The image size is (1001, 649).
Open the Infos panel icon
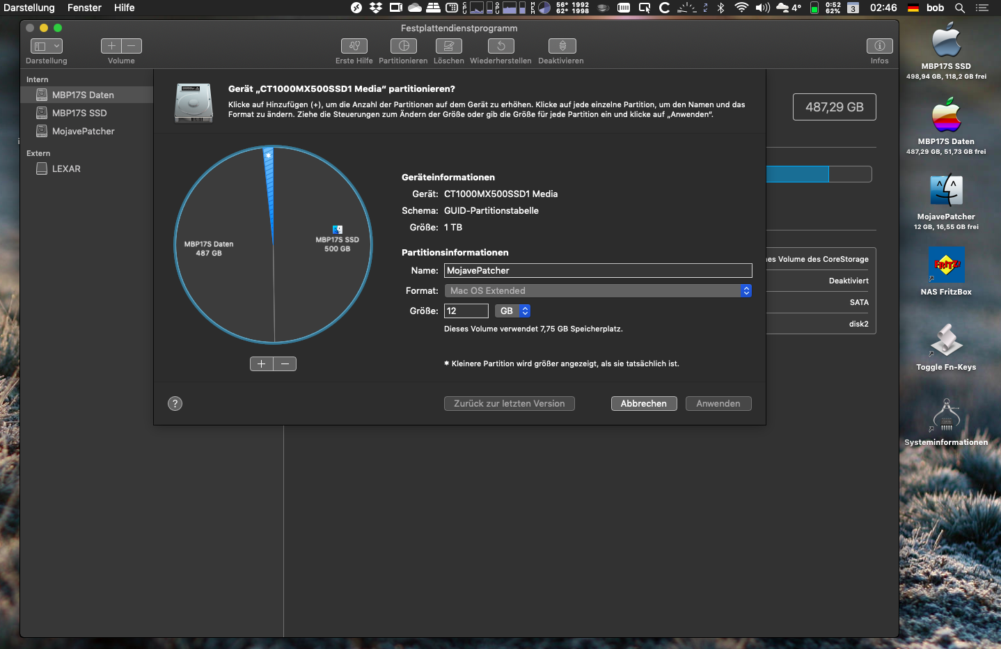tap(879, 46)
